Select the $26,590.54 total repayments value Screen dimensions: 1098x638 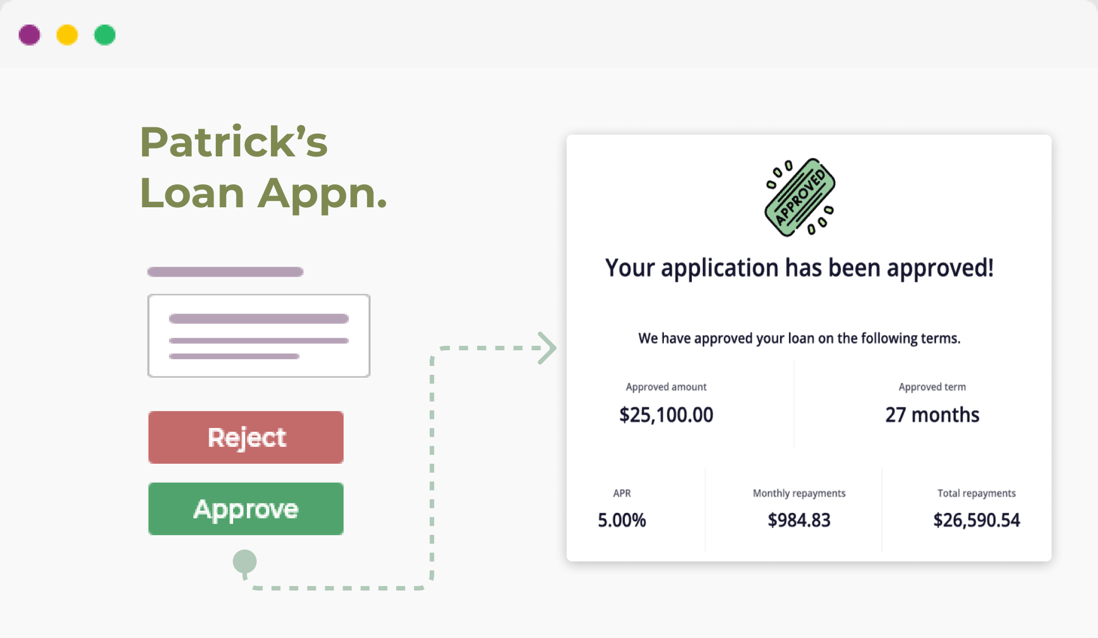(976, 521)
